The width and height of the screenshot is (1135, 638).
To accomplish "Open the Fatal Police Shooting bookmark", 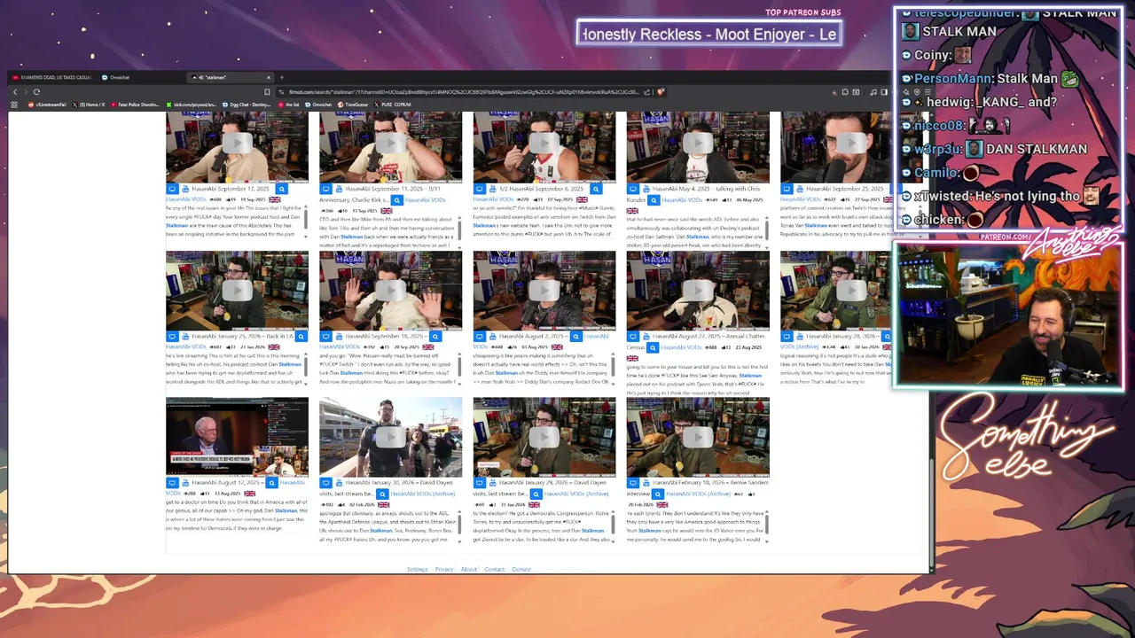I will click(x=135, y=105).
